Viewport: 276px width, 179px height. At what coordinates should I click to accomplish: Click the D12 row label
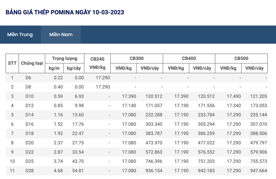pos(30,106)
